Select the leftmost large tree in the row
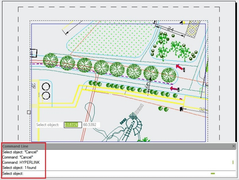239x180 pixels. tap(50, 60)
